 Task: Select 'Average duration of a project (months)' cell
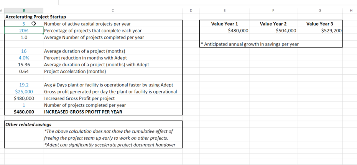coord(84,51)
